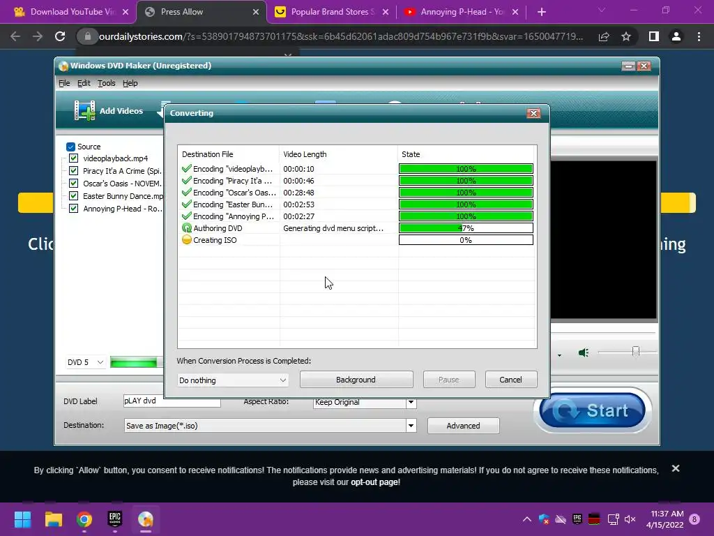The width and height of the screenshot is (714, 536).
Task: Click the volume slider handle
Action: [x=636, y=352]
